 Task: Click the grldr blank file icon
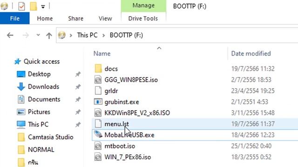pos(98,90)
